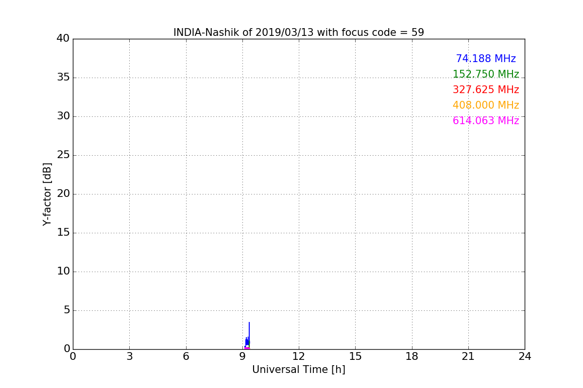Select the 614.063 MHz legend label

click(486, 121)
